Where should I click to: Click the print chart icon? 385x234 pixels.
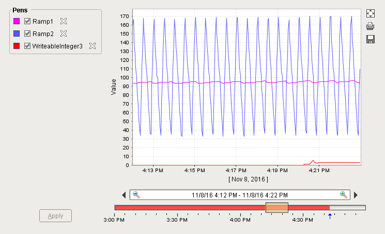(x=370, y=26)
